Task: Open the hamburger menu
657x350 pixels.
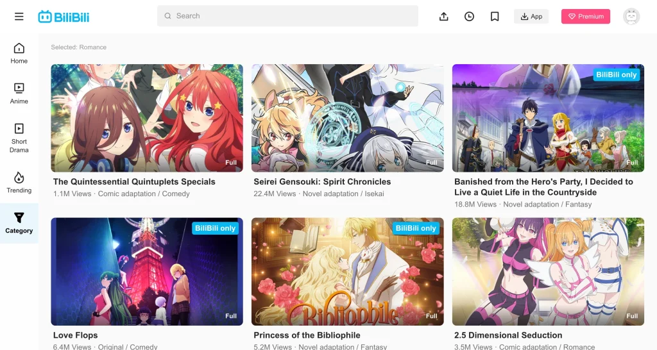Action: [19, 16]
